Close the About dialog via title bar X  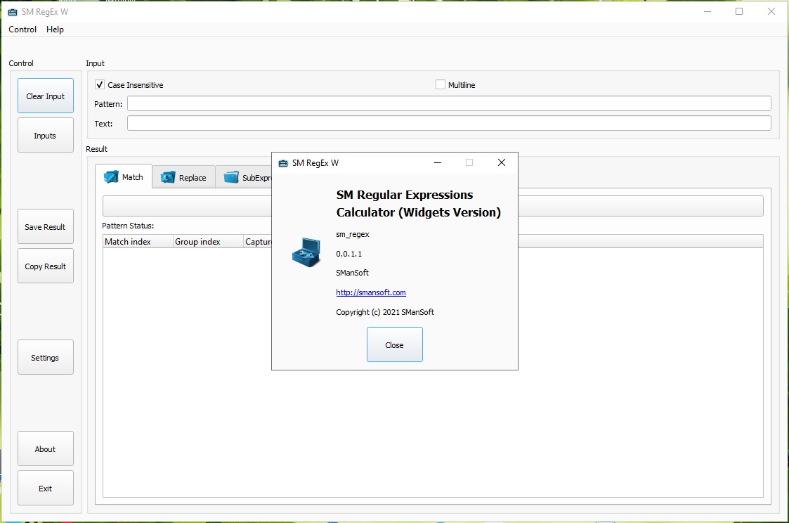coord(501,162)
